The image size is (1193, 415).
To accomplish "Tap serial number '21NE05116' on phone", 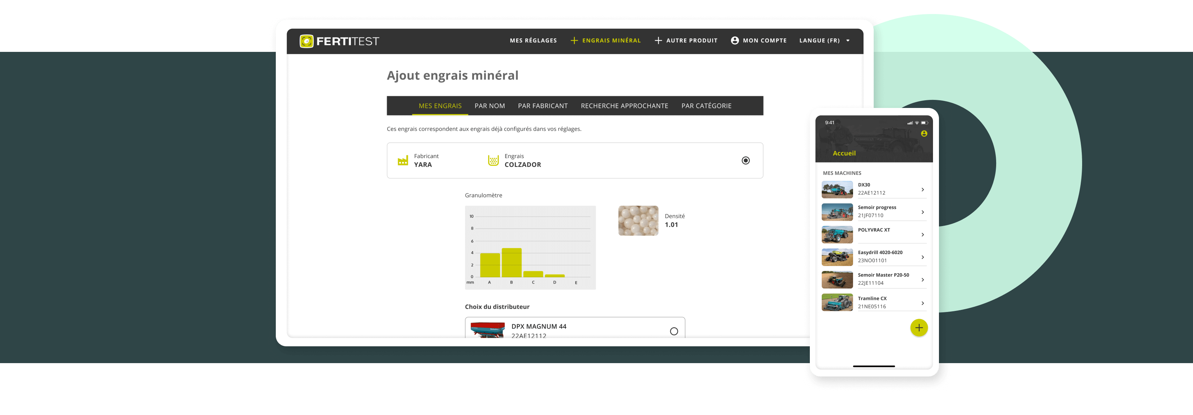I will point(872,307).
